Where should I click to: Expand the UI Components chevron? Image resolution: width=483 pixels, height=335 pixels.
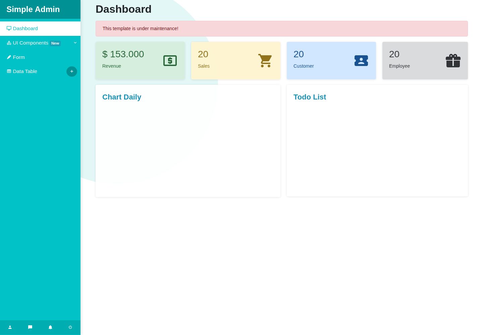[x=75, y=43]
